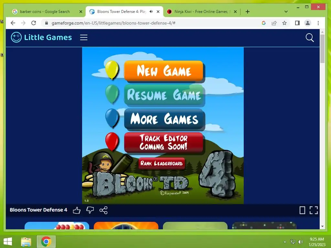Click Track Editor Coming Soon button
Image resolution: width=331 pixels, height=248 pixels.
[x=164, y=142]
